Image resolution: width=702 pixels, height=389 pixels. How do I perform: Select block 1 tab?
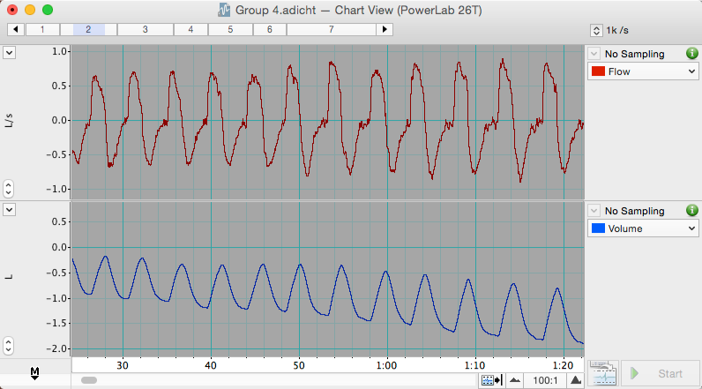point(42,29)
